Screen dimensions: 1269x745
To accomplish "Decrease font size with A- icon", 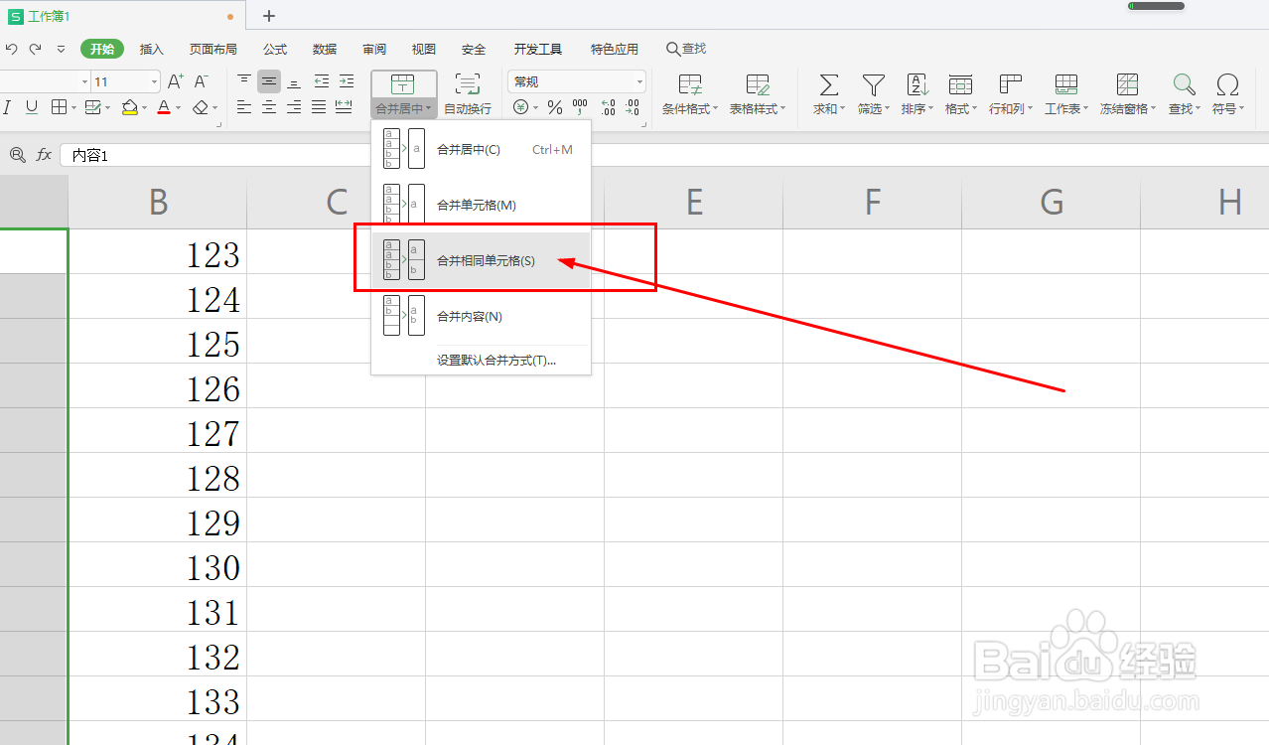I will (x=201, y=81).
